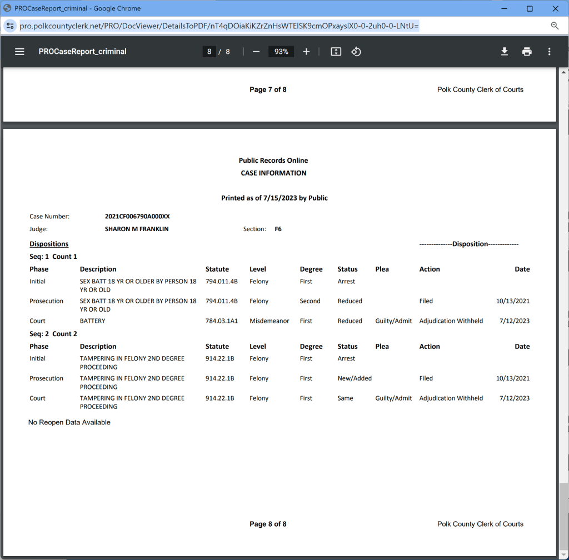Click the scrollbar up arrow
569x560 pixels.
pos(564,72)
